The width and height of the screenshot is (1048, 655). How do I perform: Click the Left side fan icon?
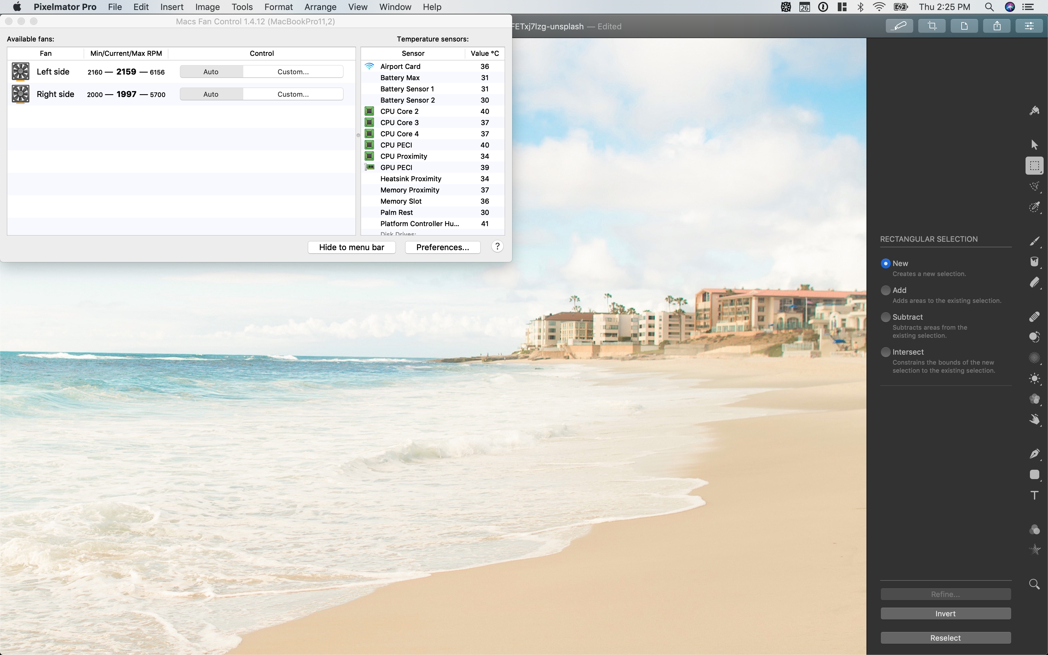point(20,72)
